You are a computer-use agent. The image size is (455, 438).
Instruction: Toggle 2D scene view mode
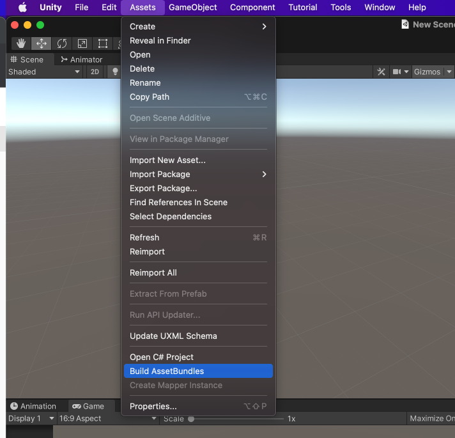[95, 72]
